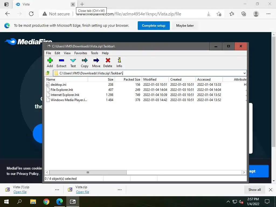The image size is (276, 207).
Task: Click the Edge downloads icon
Action: tap(209, 14)
